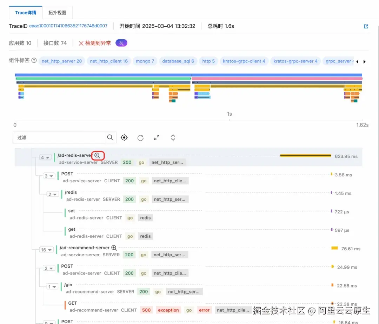Refresh the trace view with the reload icon

pos(140,137)
